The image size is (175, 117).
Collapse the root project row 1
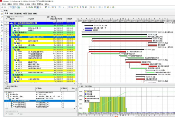[10, 23]
